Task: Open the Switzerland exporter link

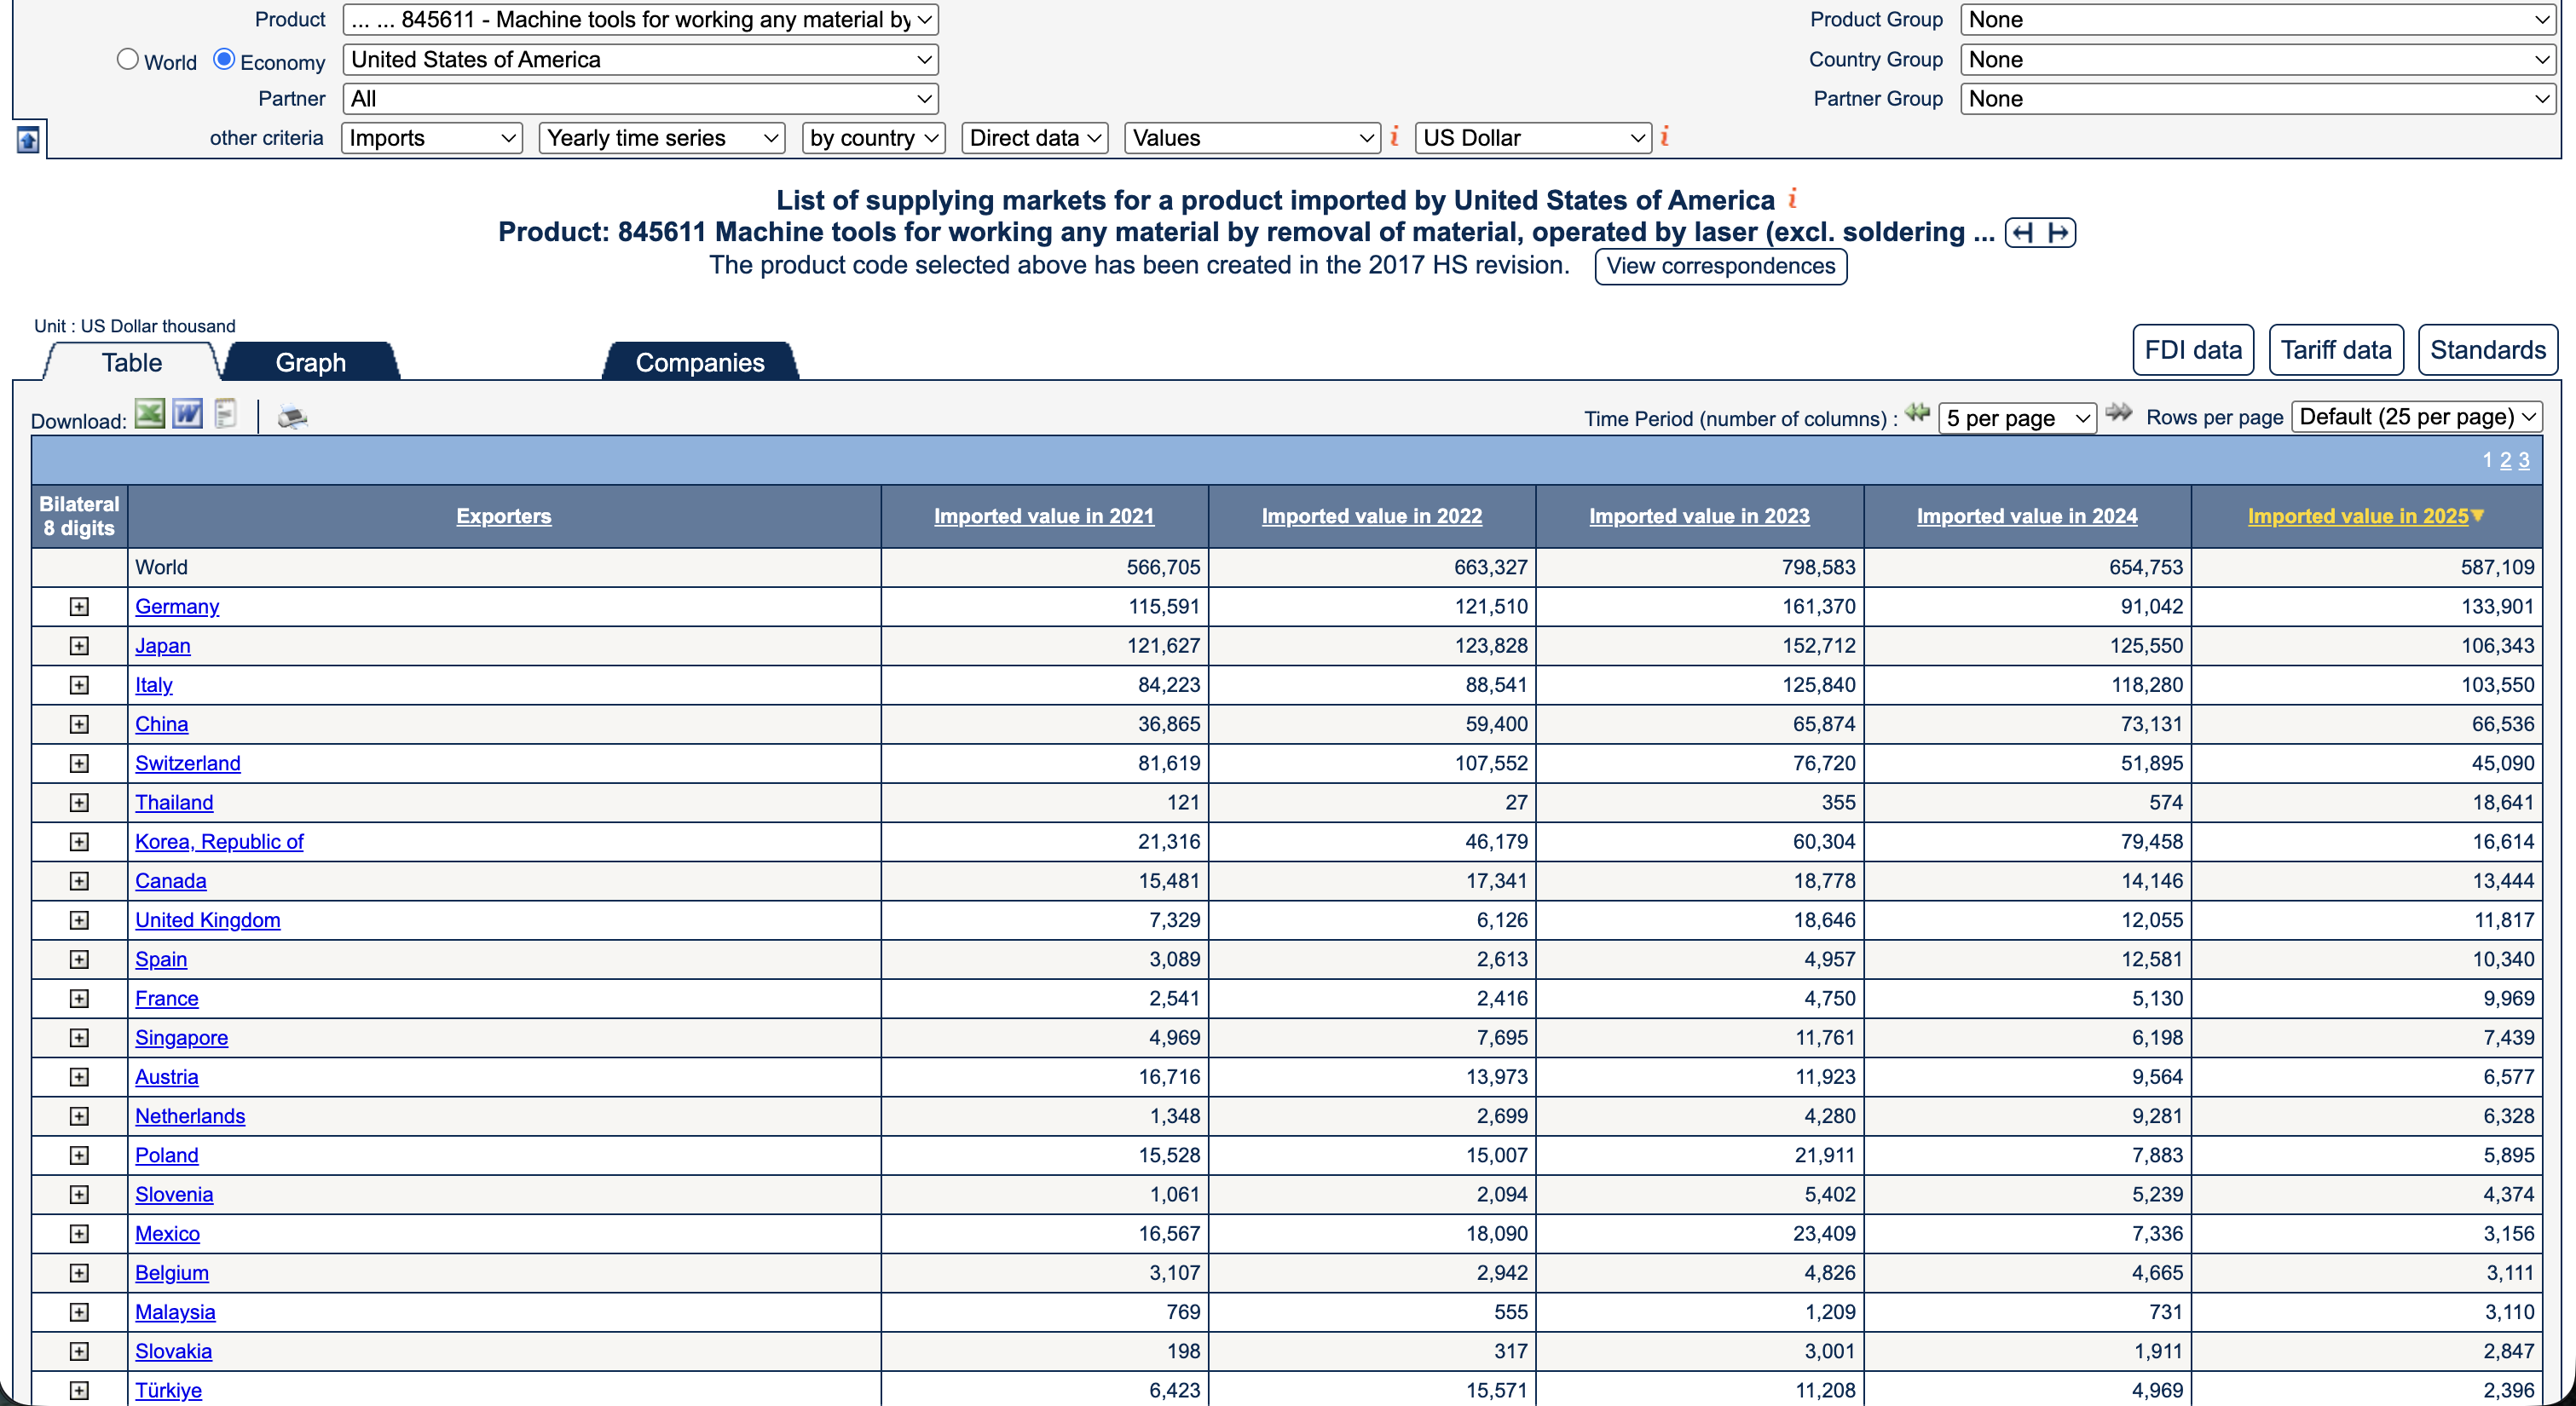Action: tap(187, 763)
